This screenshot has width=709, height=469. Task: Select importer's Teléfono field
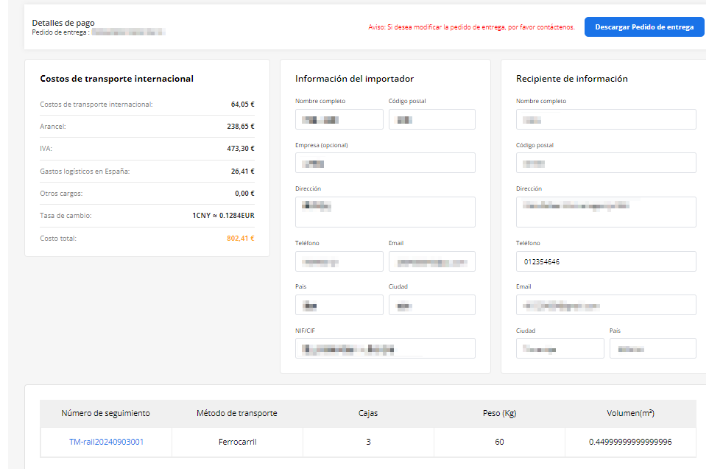pos(339,261)
